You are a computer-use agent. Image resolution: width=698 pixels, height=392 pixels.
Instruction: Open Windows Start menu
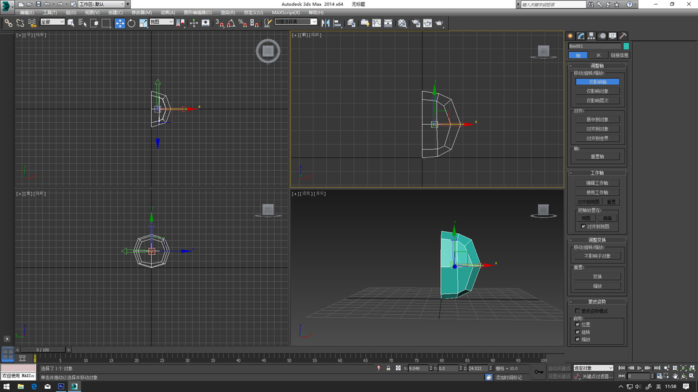[x=7, y=387]
